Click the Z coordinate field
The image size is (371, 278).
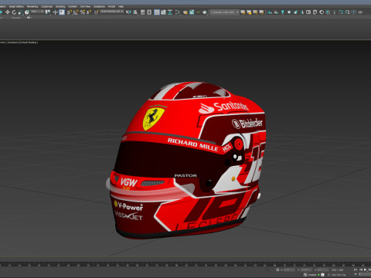coord(323,270)
